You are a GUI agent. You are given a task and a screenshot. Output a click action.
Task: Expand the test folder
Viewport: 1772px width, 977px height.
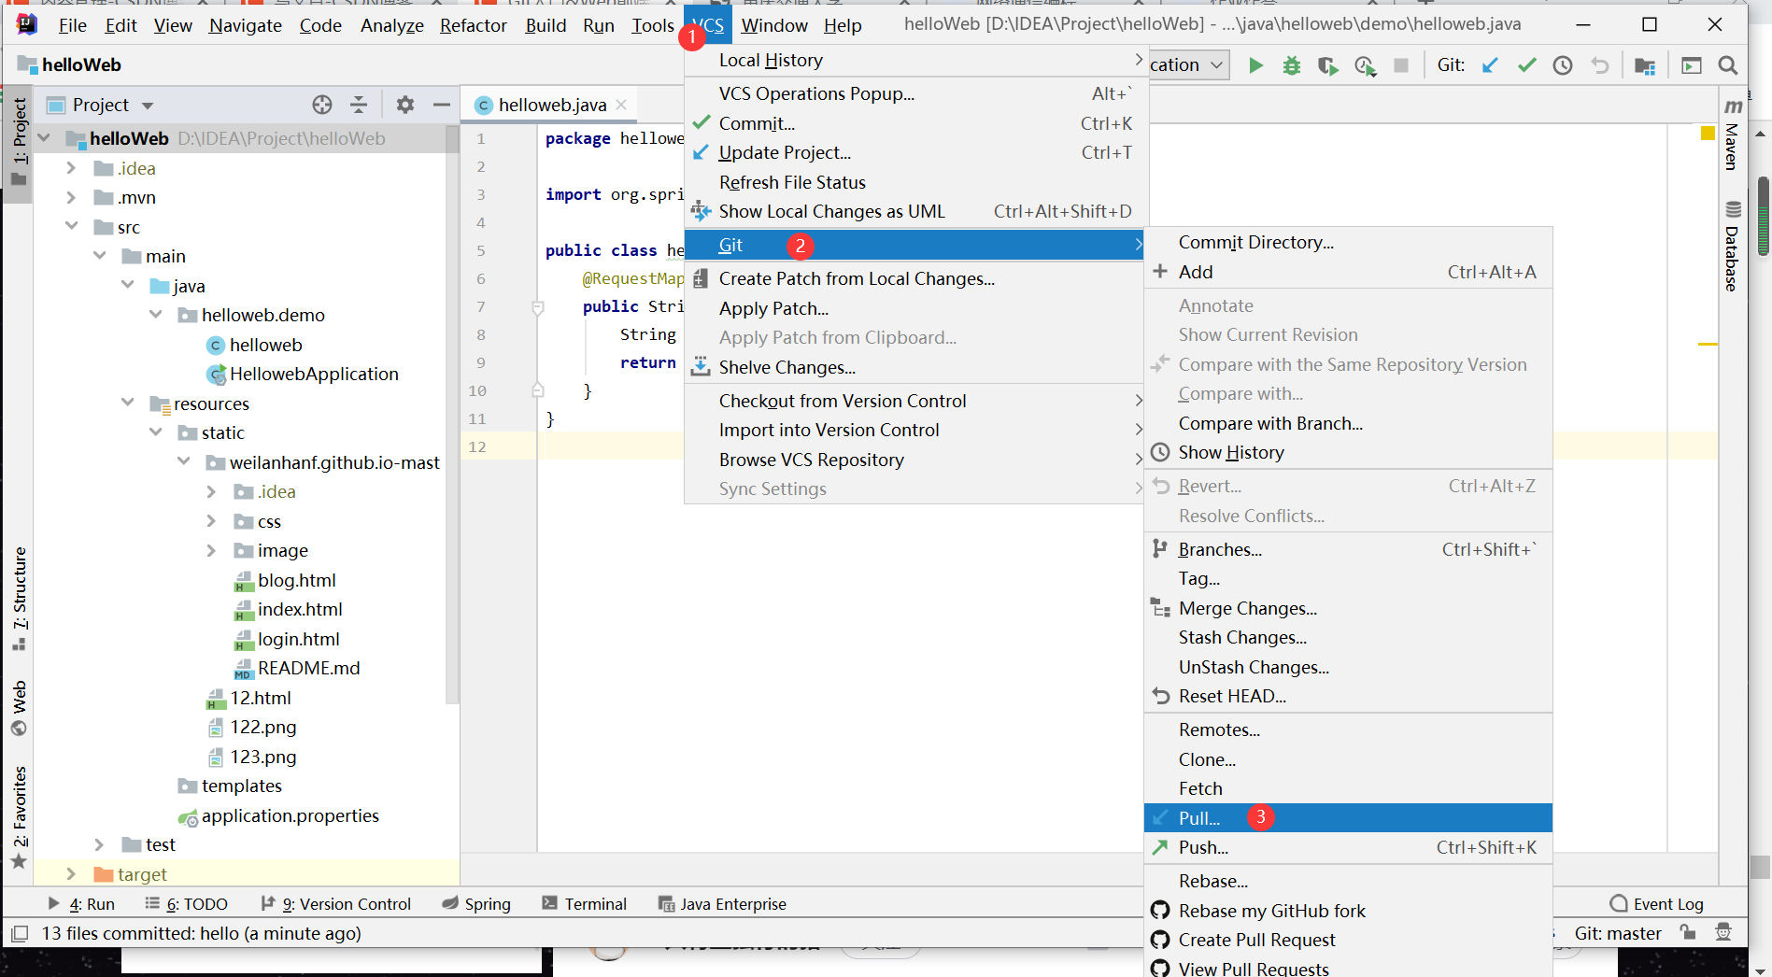pos(99,844)
